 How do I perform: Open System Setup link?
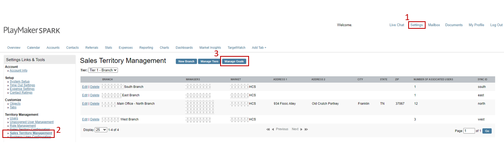(19, 82)
